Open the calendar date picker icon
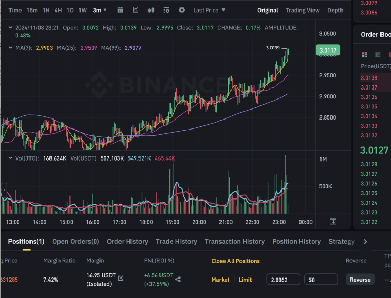This screenshot has width=391, height=298. 120,10
